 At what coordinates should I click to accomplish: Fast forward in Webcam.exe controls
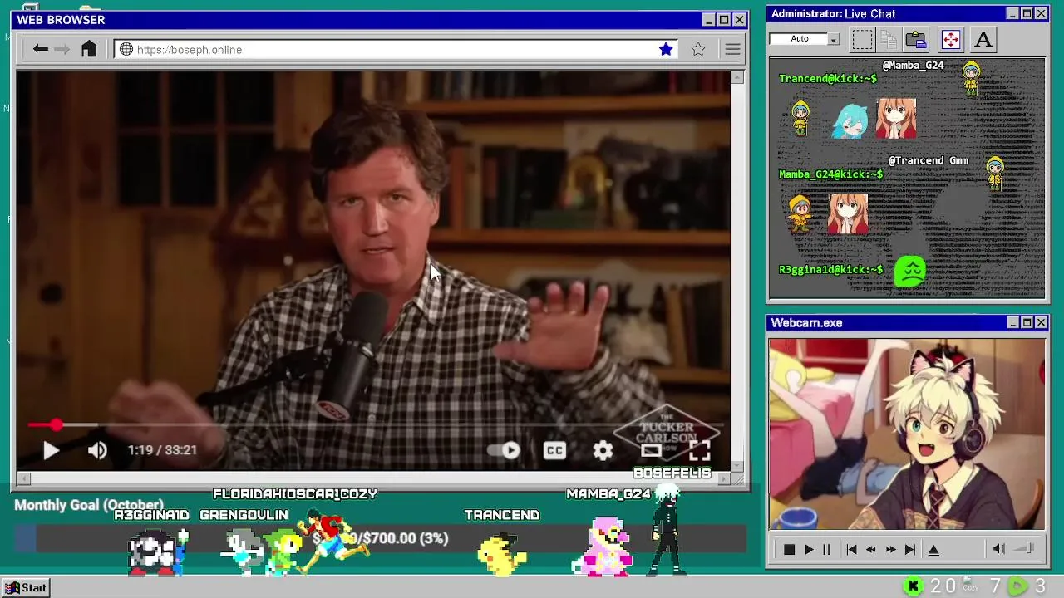click(x=890, y=549)
